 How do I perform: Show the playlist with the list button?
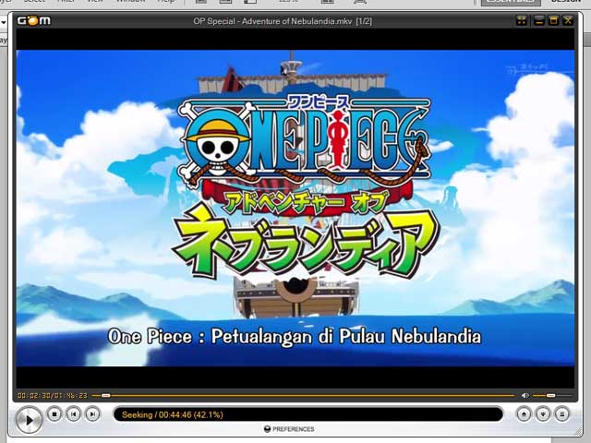coord(562,414)
